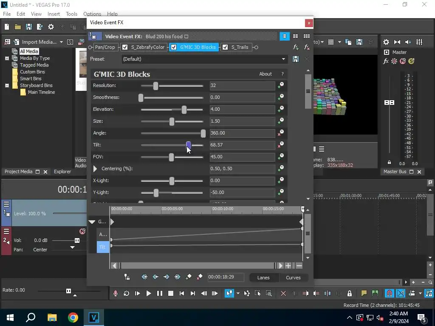Screen dimensions: 435x326
Task: Click the Sync Cursor icon in keyframe toolbar
Action: [127, 277]
